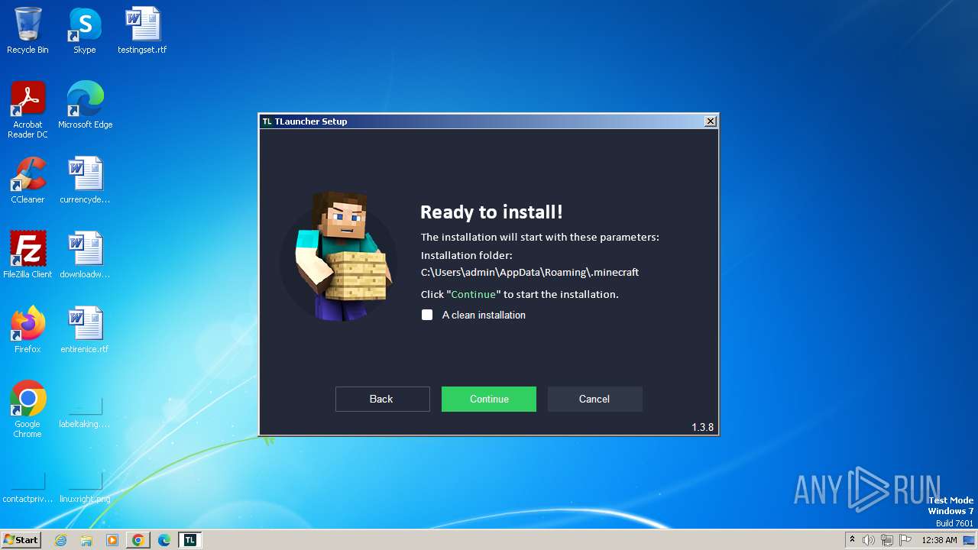Viewport: 978px width, 550px height.
Task: Click the Internet Explorer taskbar icon
Action: click(x=61, y=540)
